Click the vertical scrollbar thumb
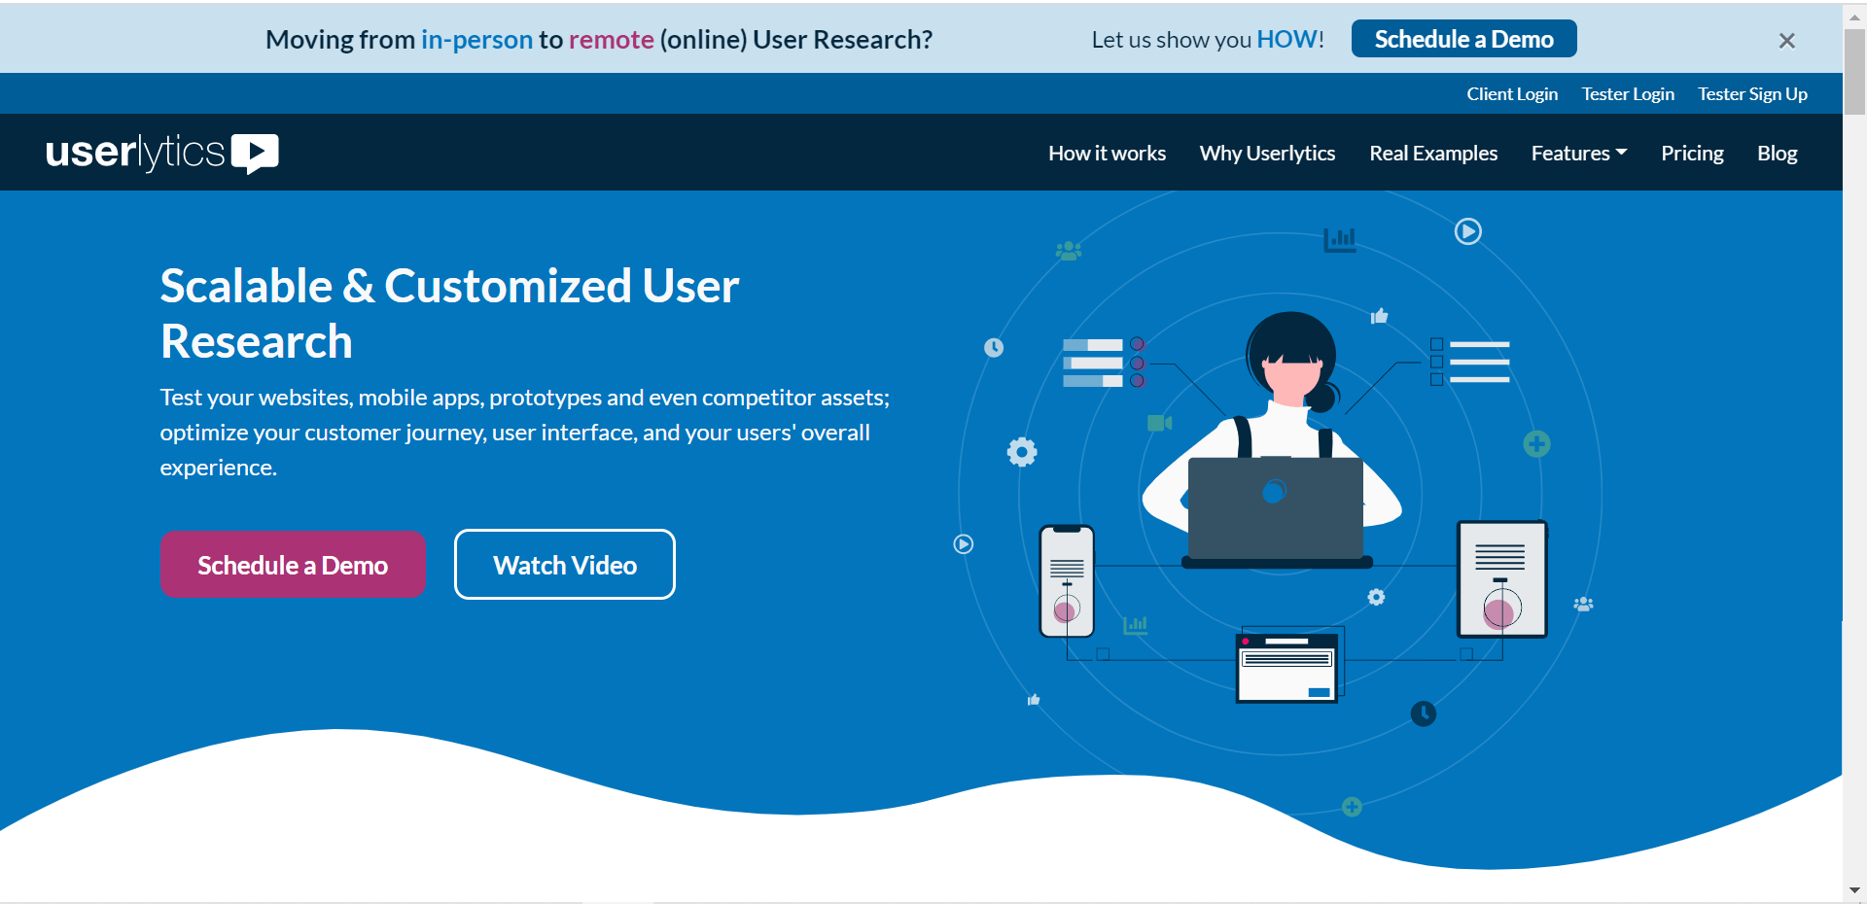1867x904 pixels. 1854,73
